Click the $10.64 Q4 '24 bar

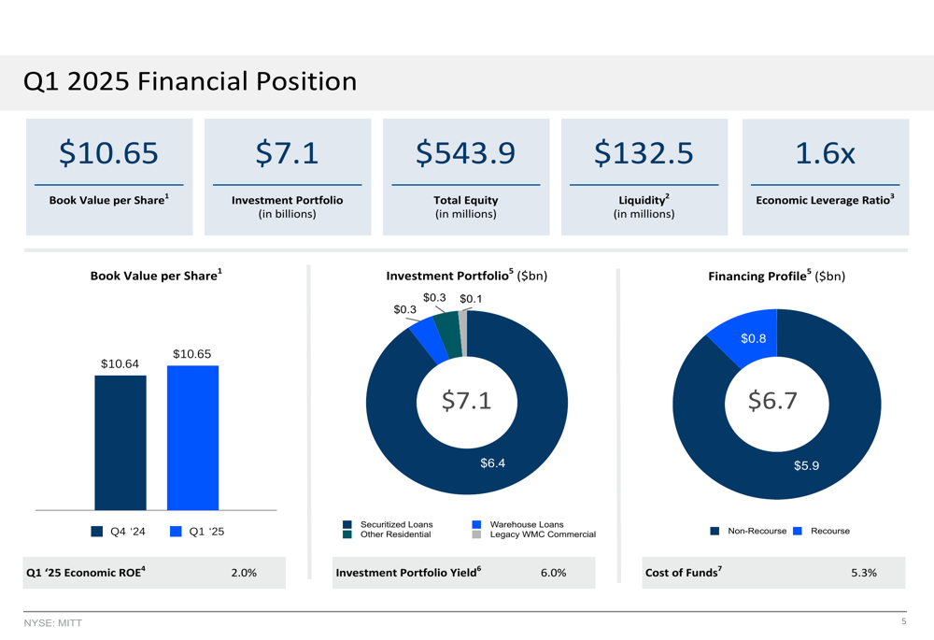(x=120, y=443)
